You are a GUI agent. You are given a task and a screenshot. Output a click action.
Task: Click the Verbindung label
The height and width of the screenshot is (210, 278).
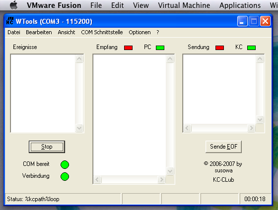(36, 176)
